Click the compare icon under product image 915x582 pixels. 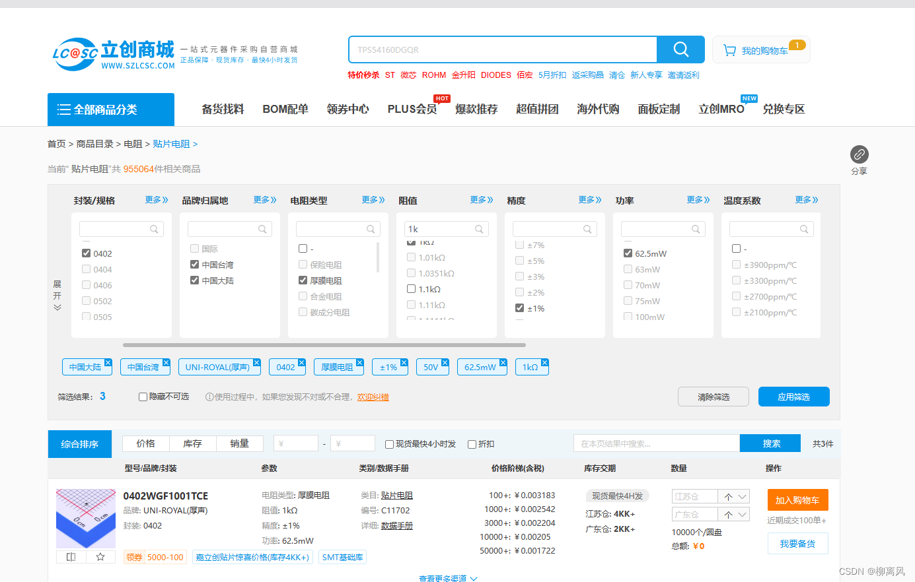(x=71, y=557)
